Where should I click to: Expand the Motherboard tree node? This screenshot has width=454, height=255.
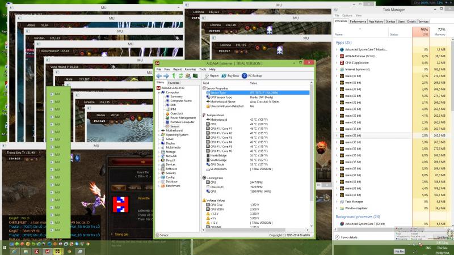158,130
